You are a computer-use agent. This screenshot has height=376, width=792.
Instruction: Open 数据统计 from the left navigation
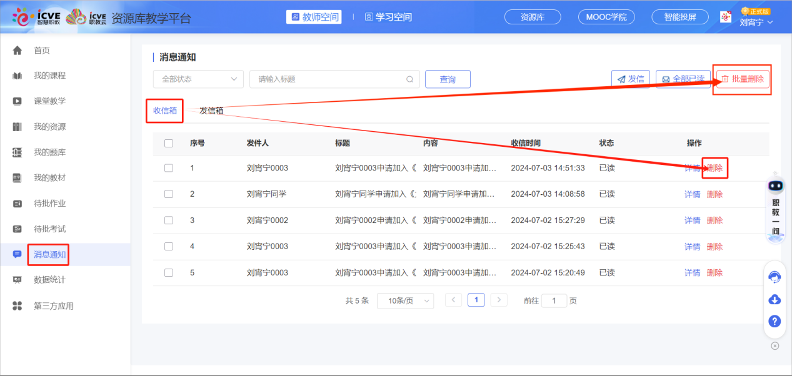[49, 280]
